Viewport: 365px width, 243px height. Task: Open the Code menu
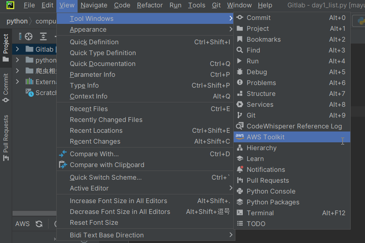click(122, 5)
